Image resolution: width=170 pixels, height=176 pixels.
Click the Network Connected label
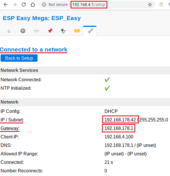[21, 80]
